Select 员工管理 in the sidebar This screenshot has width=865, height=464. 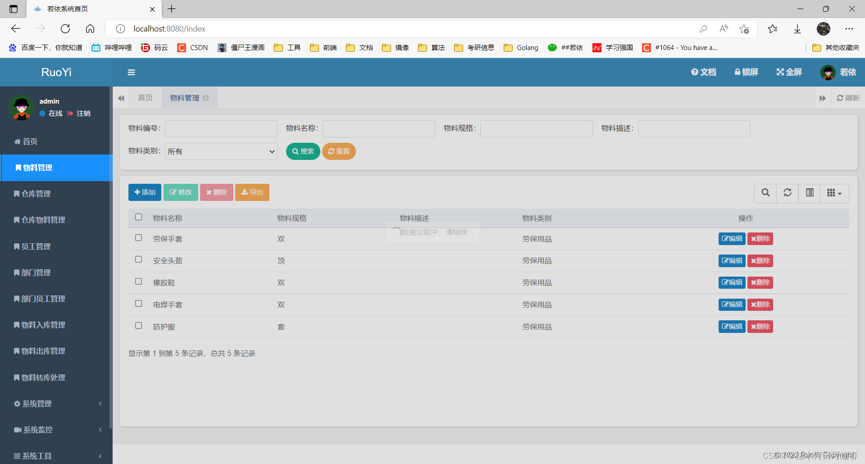tap(56, 246)
